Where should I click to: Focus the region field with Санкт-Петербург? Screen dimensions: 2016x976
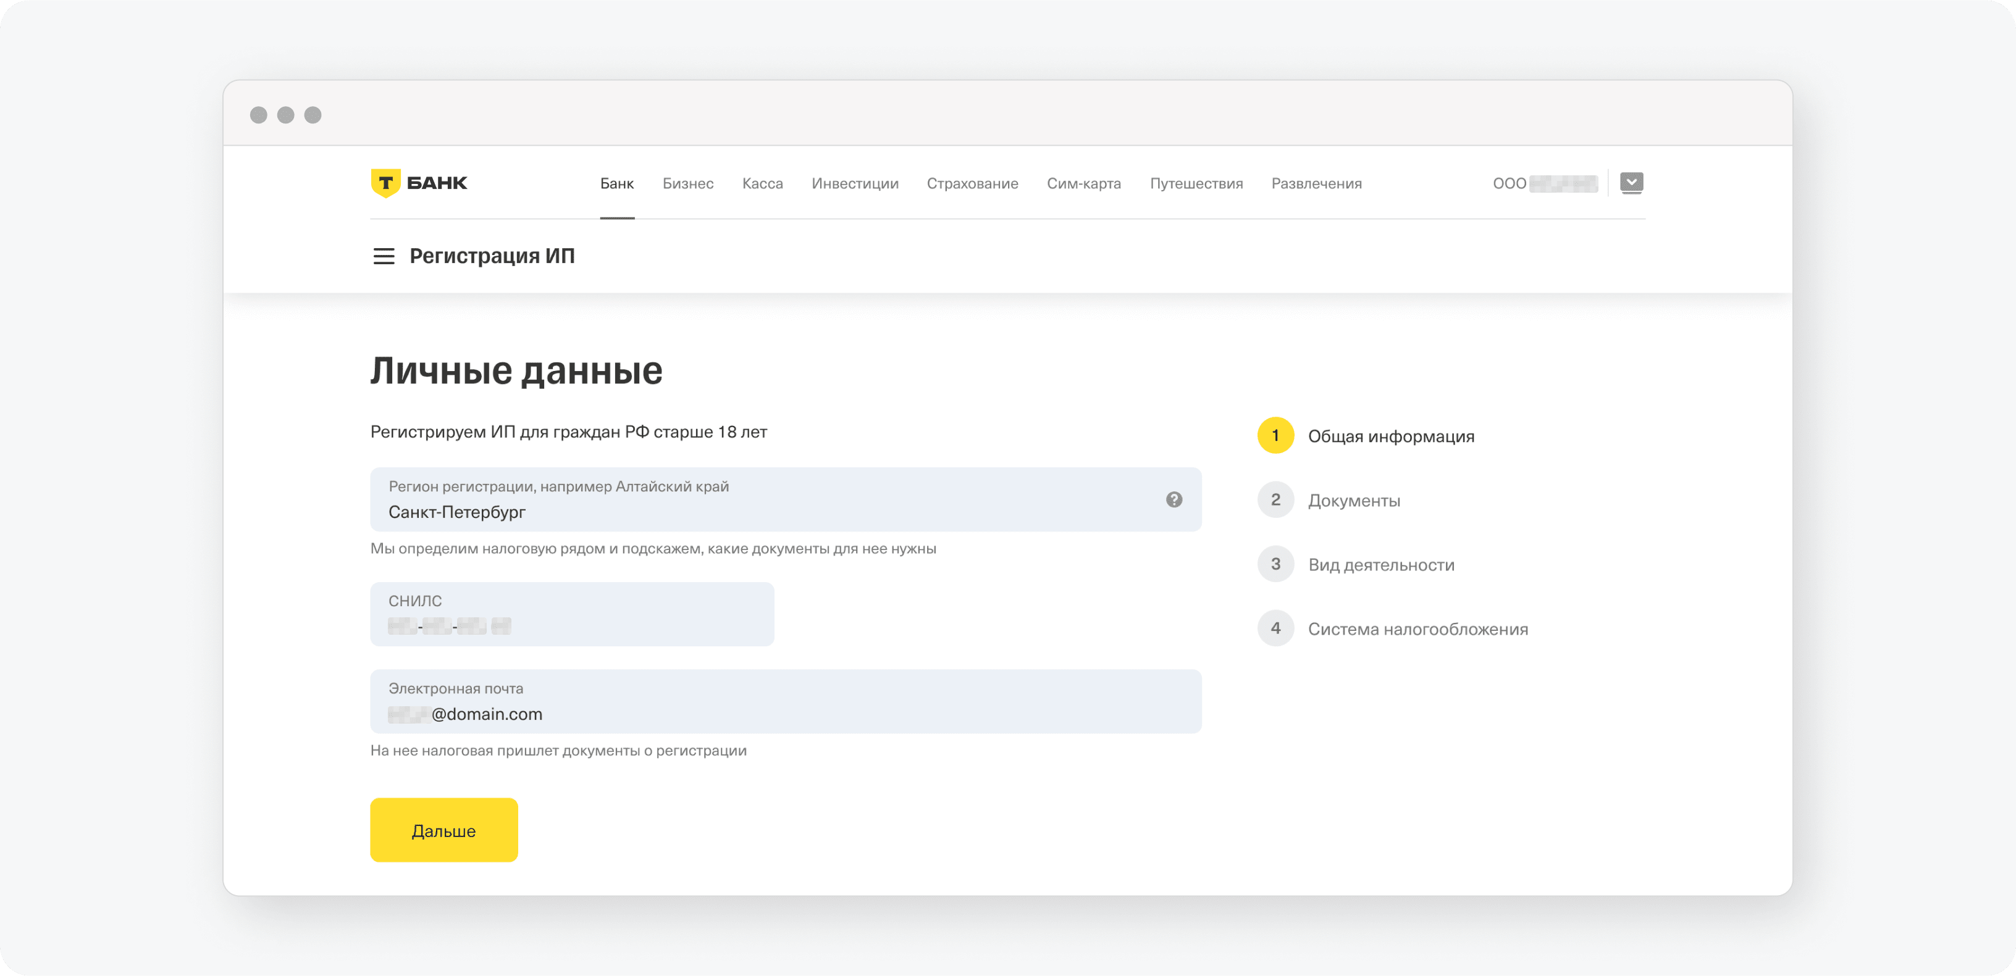pos(786,500)
